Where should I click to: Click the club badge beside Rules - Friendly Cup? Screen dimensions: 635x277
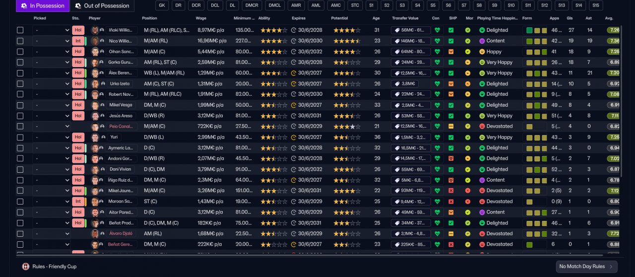click(x=26, y=267)
